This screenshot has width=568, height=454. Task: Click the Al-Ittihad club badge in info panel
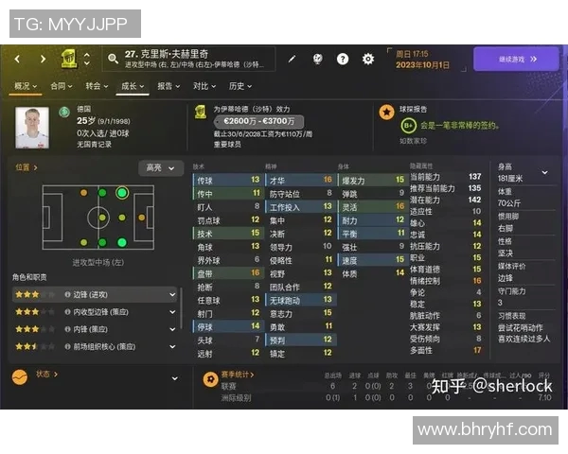[x=201, y=112]
